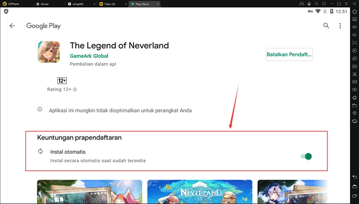The image size is (359, 204).
Task: Open GameArk Global developer page
Action: pyautogui.click(x=89, y=56)
